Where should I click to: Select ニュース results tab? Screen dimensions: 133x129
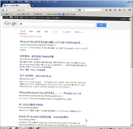click(x=55, y=32)
